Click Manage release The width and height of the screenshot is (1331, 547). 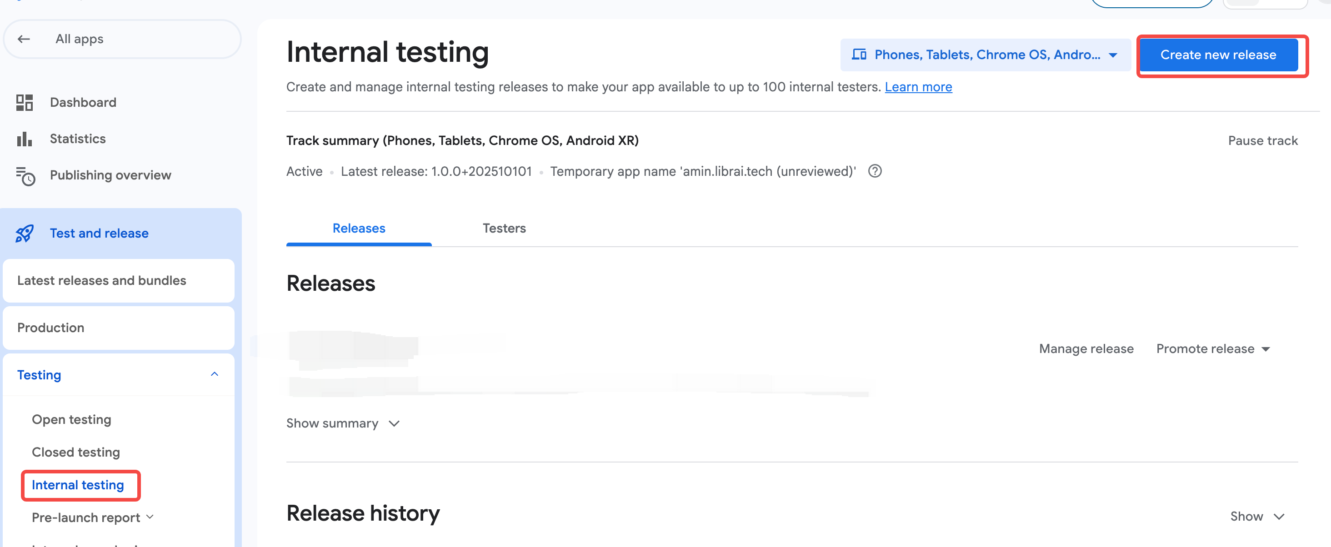point(1086,349)
